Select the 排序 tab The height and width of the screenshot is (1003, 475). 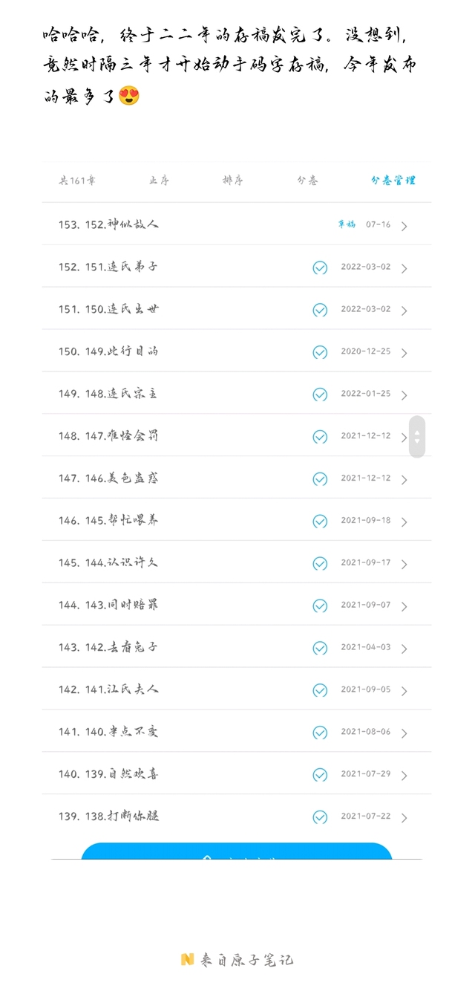(233, 181)
